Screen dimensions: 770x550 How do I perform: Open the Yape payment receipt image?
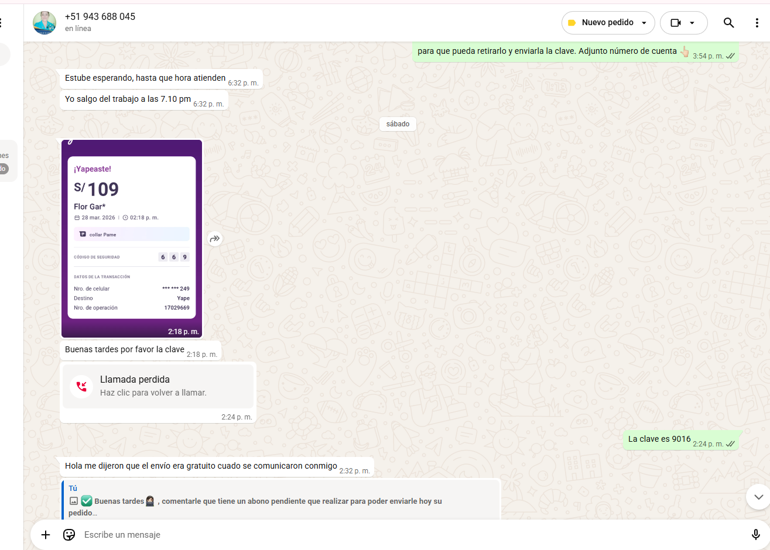click(x=132, y=238)
